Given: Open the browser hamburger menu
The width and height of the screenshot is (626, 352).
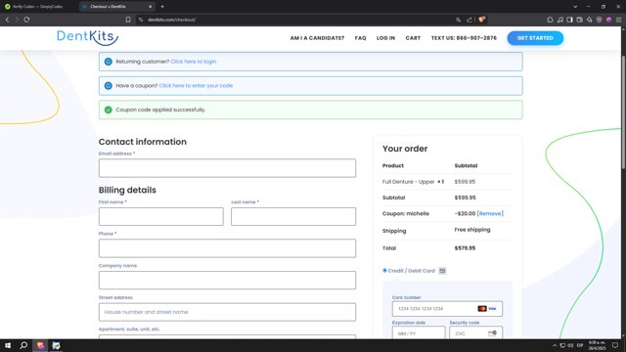Looking at the screenshot, I should (x=618, y=20).
